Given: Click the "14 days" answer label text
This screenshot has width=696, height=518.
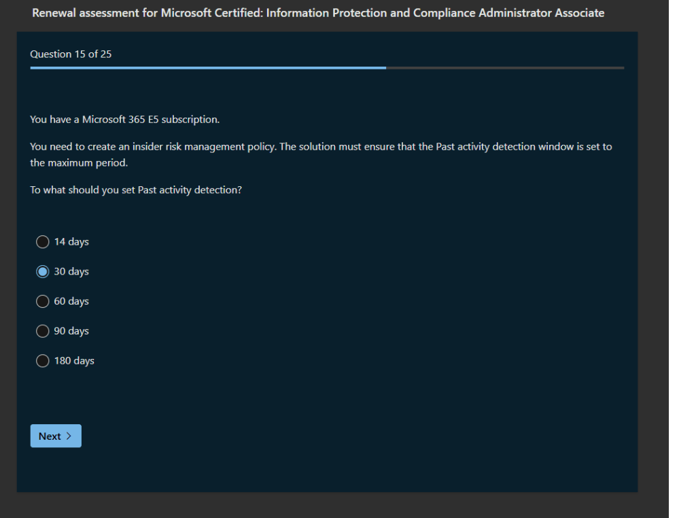Looking at the screenshot, I should pos(71,242).
